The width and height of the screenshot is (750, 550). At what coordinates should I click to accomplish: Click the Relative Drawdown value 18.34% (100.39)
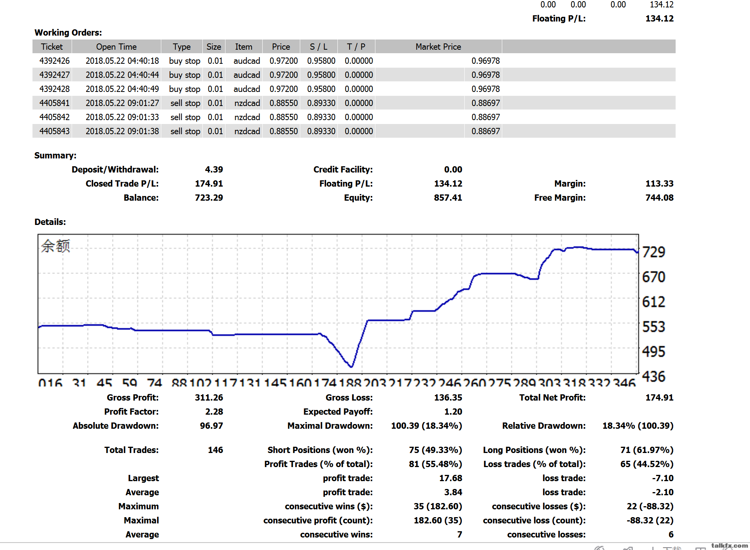pyautogui.click(x=638, y=426)
